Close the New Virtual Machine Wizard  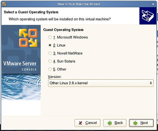point(153,4)
